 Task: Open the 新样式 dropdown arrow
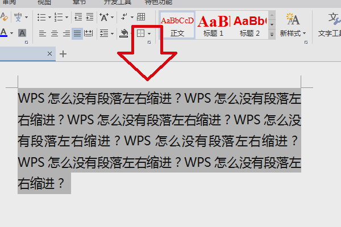[x=304, y=33]
